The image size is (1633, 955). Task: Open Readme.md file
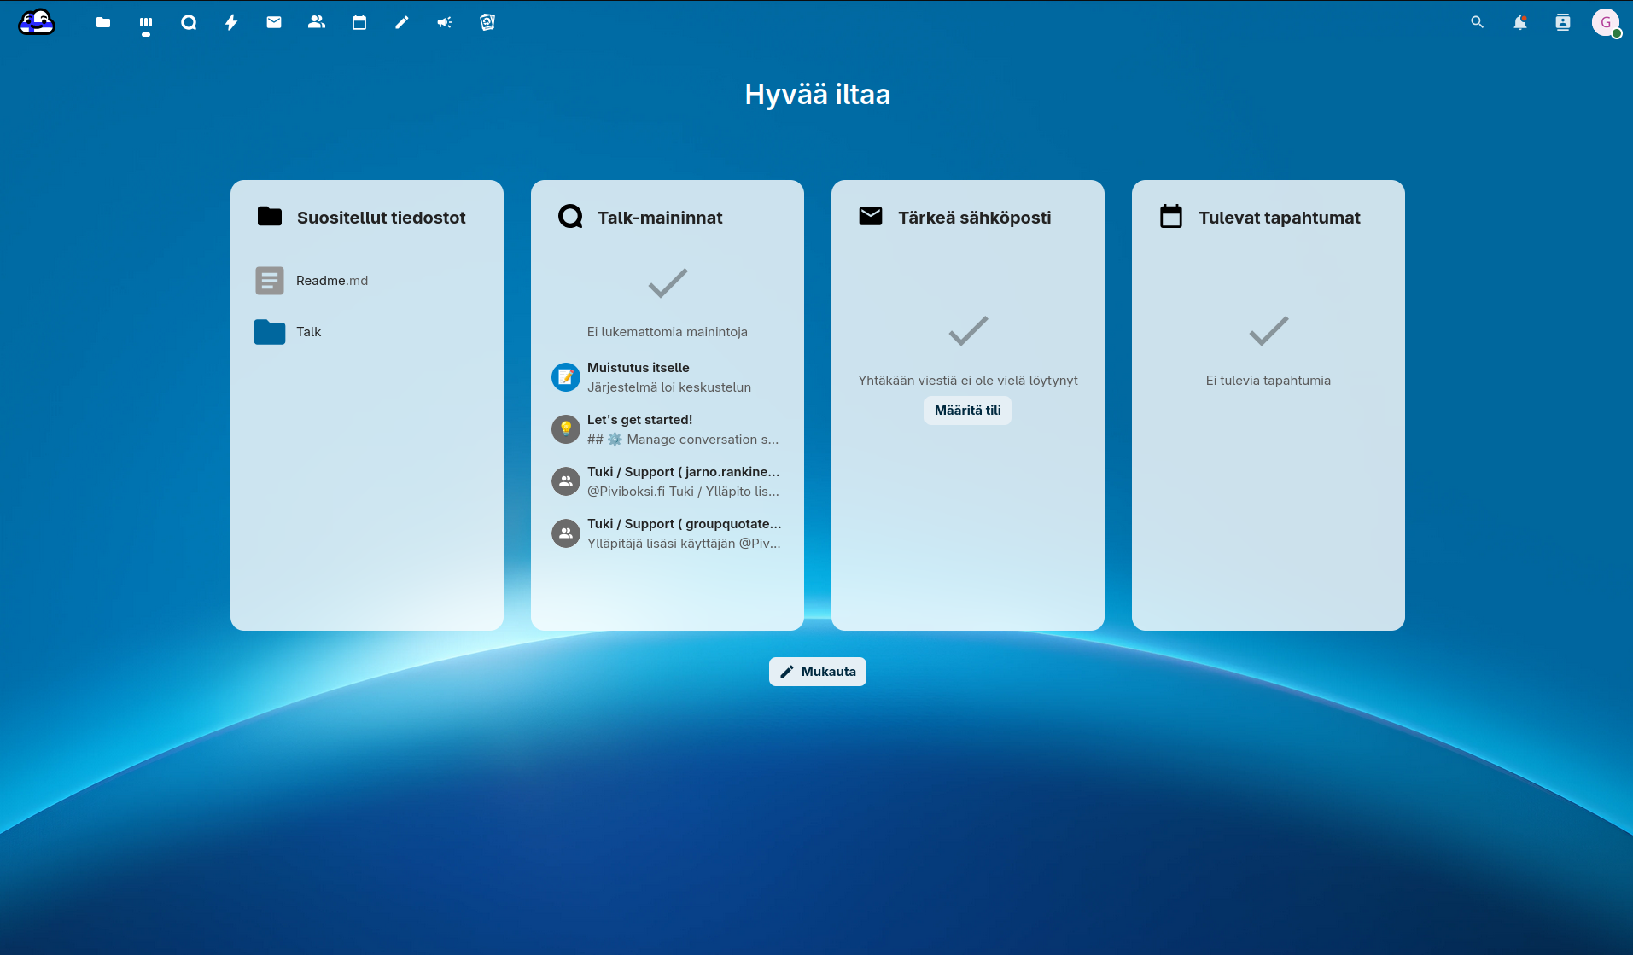[x=367, y=281]
